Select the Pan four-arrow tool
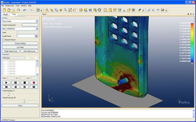This screenshot has height=122, width=196. pyautogui.click(x=61, y=10)
